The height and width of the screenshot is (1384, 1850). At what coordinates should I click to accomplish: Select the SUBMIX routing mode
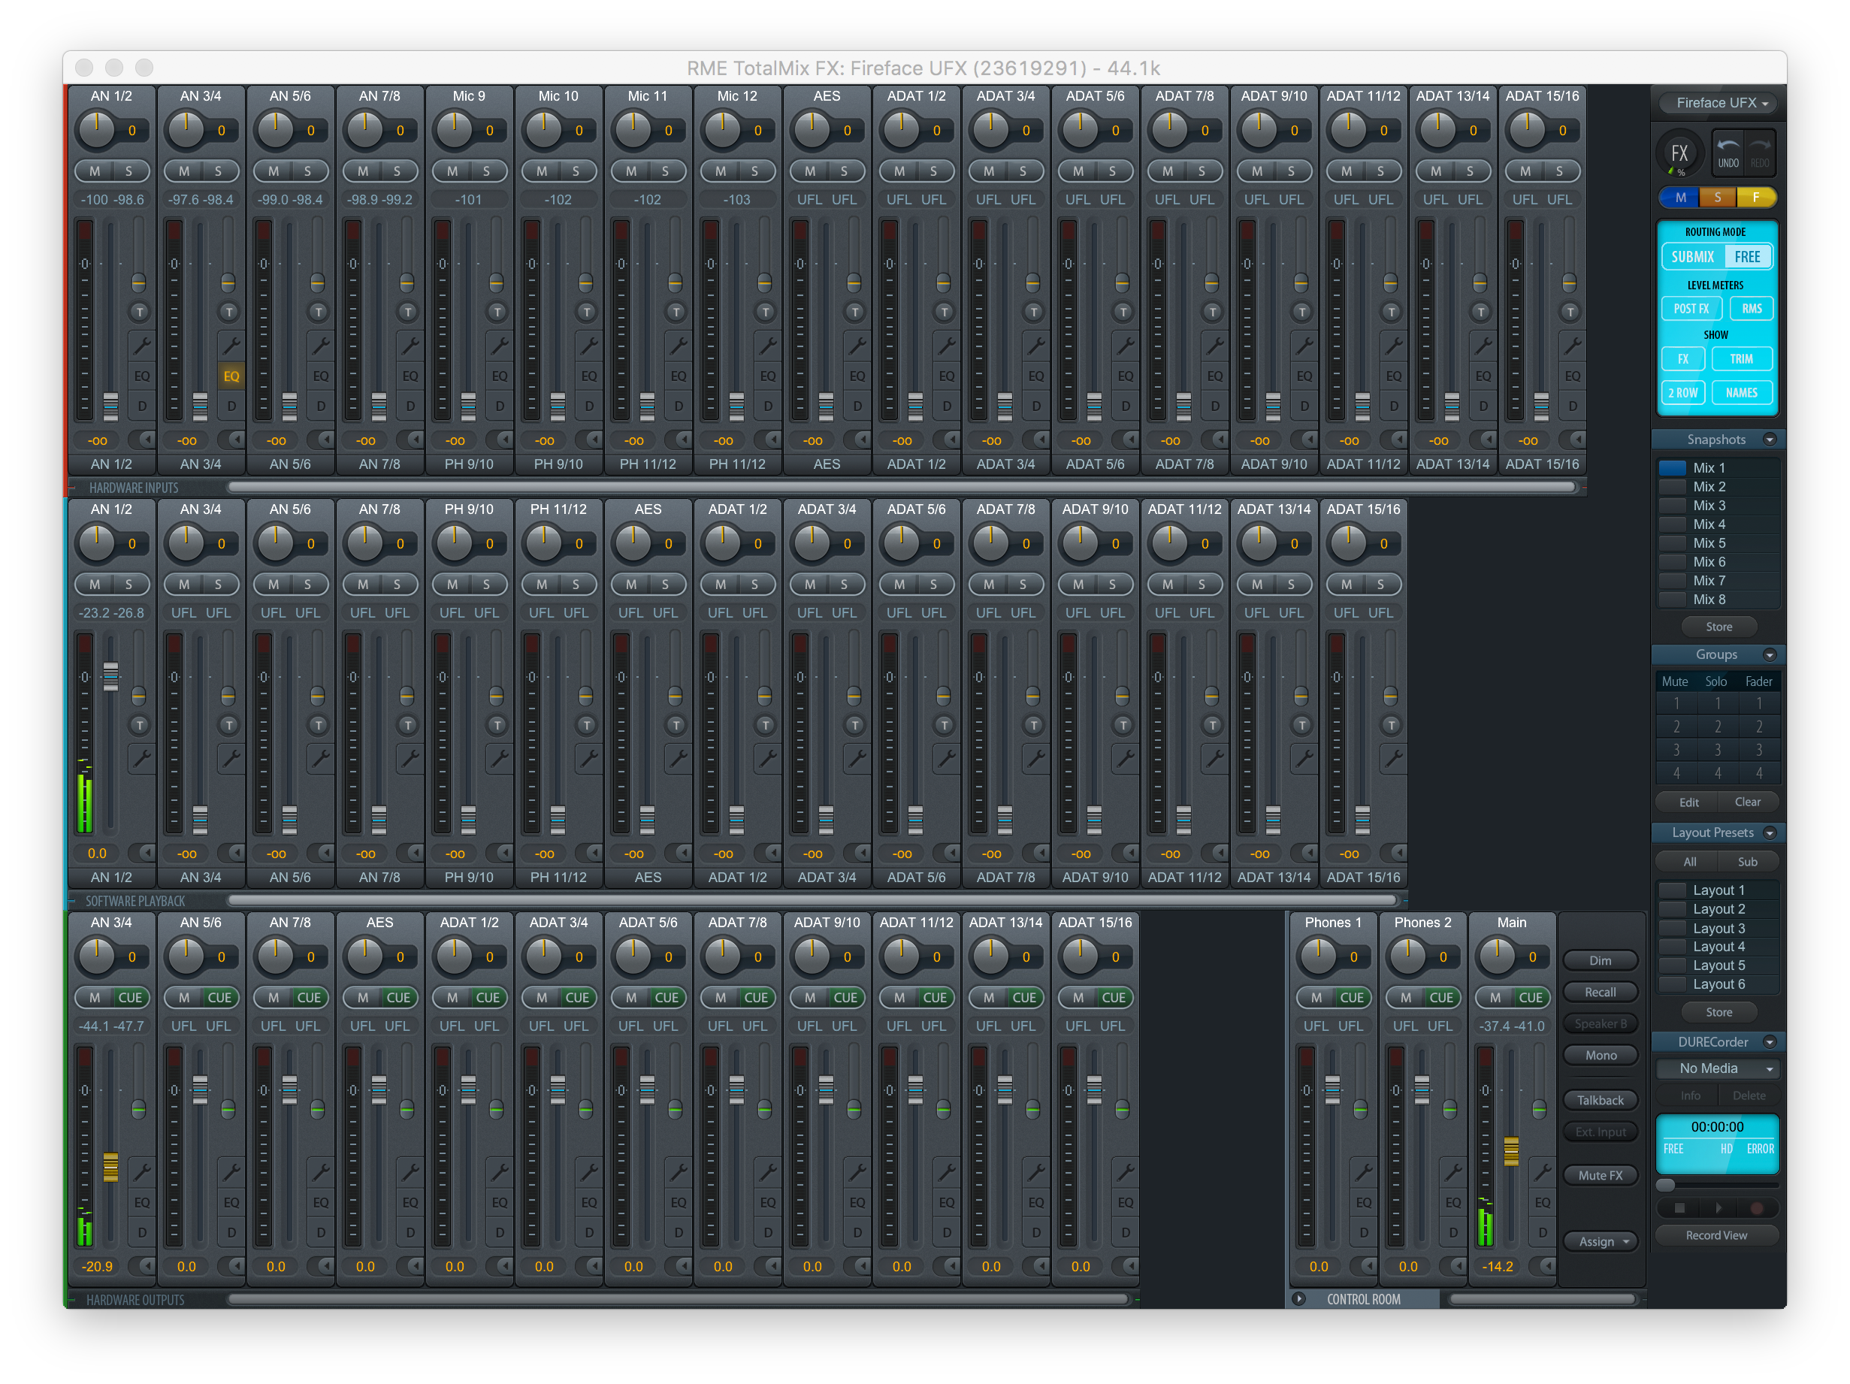coord(1692,257)
